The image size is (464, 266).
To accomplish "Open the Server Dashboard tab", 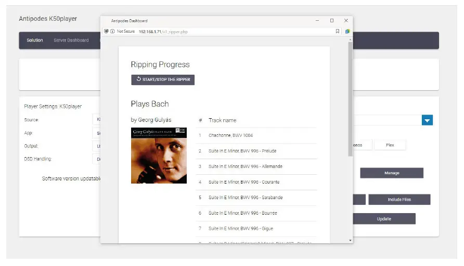I will point(71,40).
